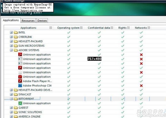Viewport: 166px width, 118px height.
Task: Click the Operating system column header
Action: pyautogui.click(x=68, y=28)
